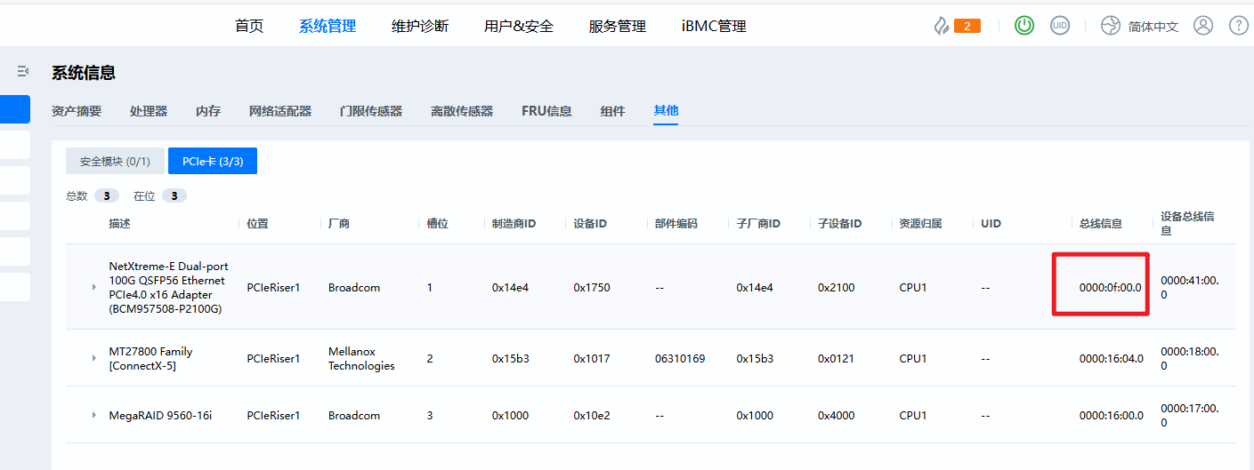The width and height of the screenshot is (1254, 470).
Task: Open the help question mark icon
Action: coord(1238,26)
